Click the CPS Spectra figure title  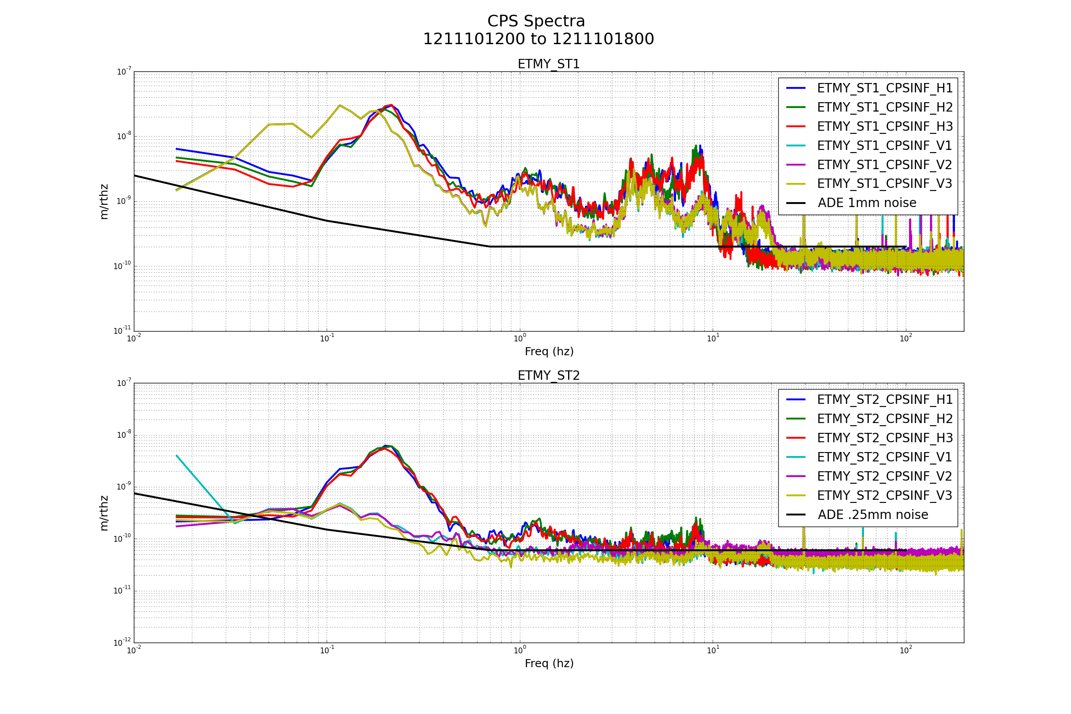point(536,21)
